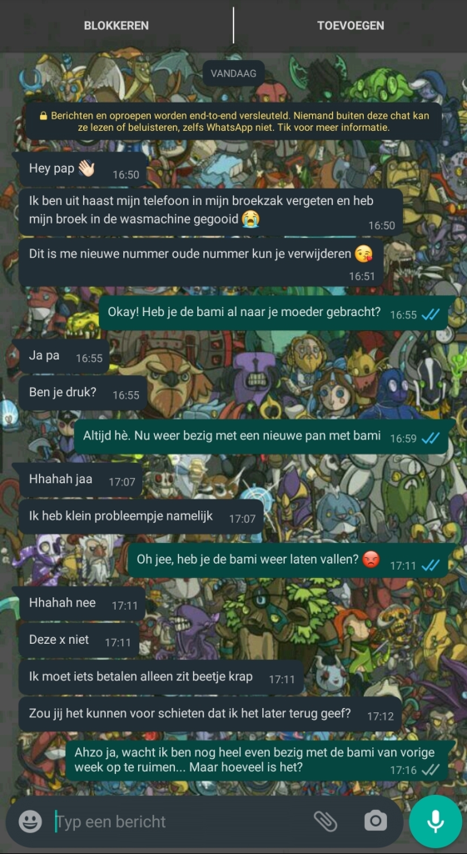Select the 'Ik moet iets betalen' message

(x=161, y=677)
